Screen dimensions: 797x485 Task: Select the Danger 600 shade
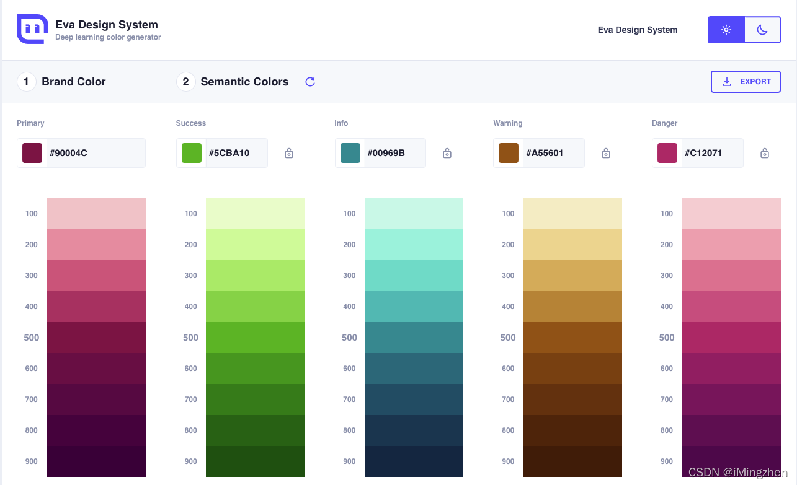coord(731,369)
